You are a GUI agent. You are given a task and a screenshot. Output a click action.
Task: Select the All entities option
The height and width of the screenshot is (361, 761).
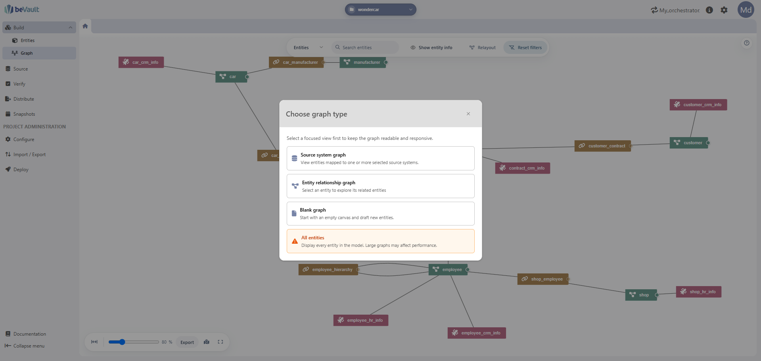point(380,241)
